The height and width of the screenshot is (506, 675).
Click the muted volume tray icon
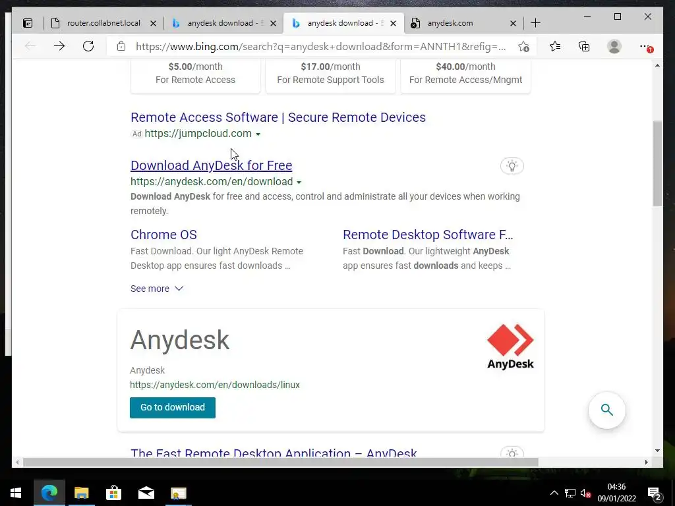point(585,493)
